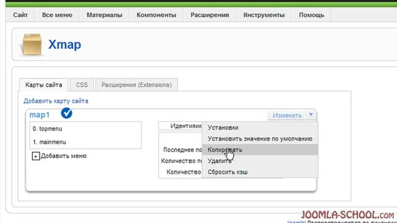Click the plus icon beside Добавить меню
397x223 pixels.
click(36, 156)
